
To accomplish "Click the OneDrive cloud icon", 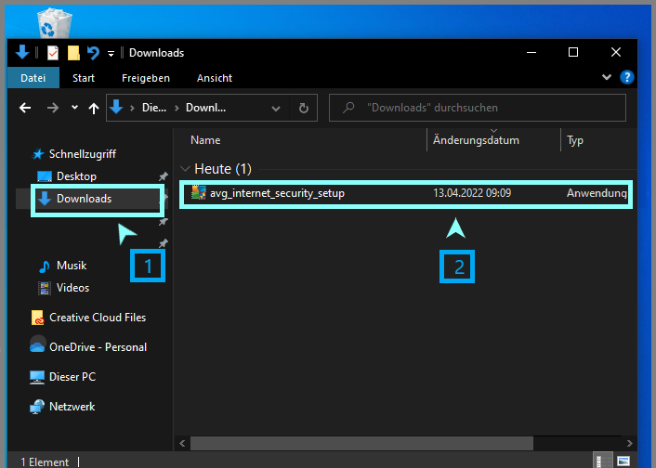I will (x=37, y=346).
